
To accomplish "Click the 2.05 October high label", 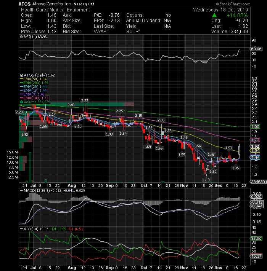I will click(161, 120).
